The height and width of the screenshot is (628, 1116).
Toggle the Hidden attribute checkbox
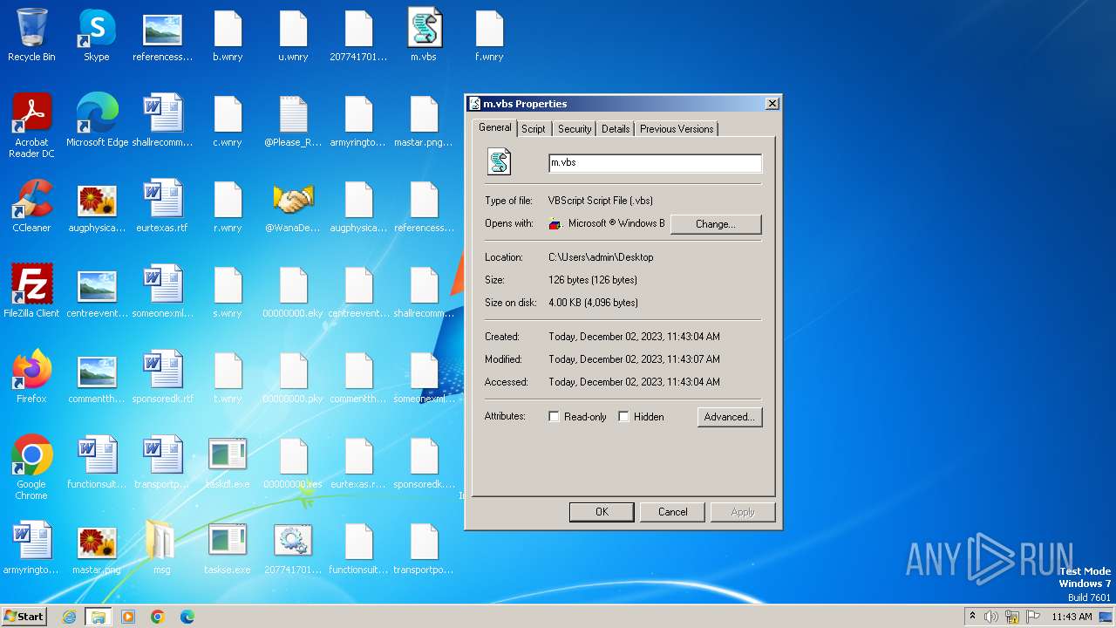623,417
